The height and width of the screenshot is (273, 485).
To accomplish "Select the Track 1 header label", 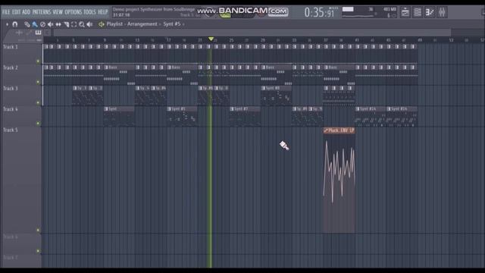I will click(x=11, y=47).
